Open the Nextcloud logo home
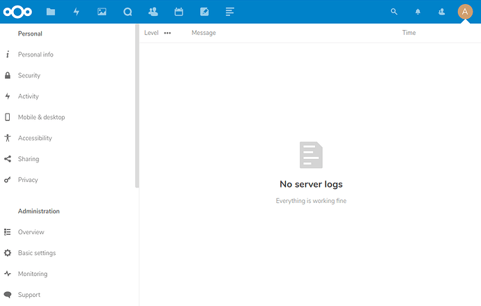This screenshot has width=481, height=306. coord(17,12)
